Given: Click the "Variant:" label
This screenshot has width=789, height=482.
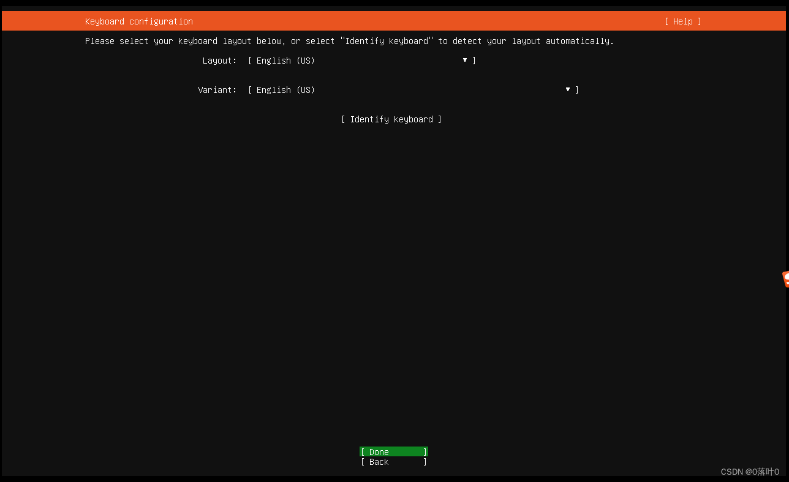Looking at the screenshot, I should (x=217, y=90).
